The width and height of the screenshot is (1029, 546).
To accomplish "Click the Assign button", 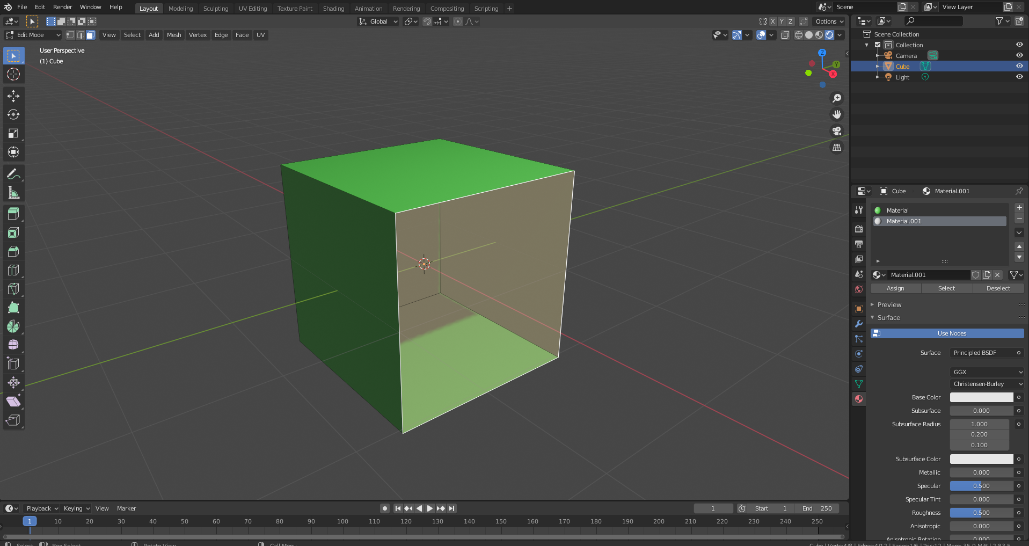I will pyautogui.click(x=895, y=288).
